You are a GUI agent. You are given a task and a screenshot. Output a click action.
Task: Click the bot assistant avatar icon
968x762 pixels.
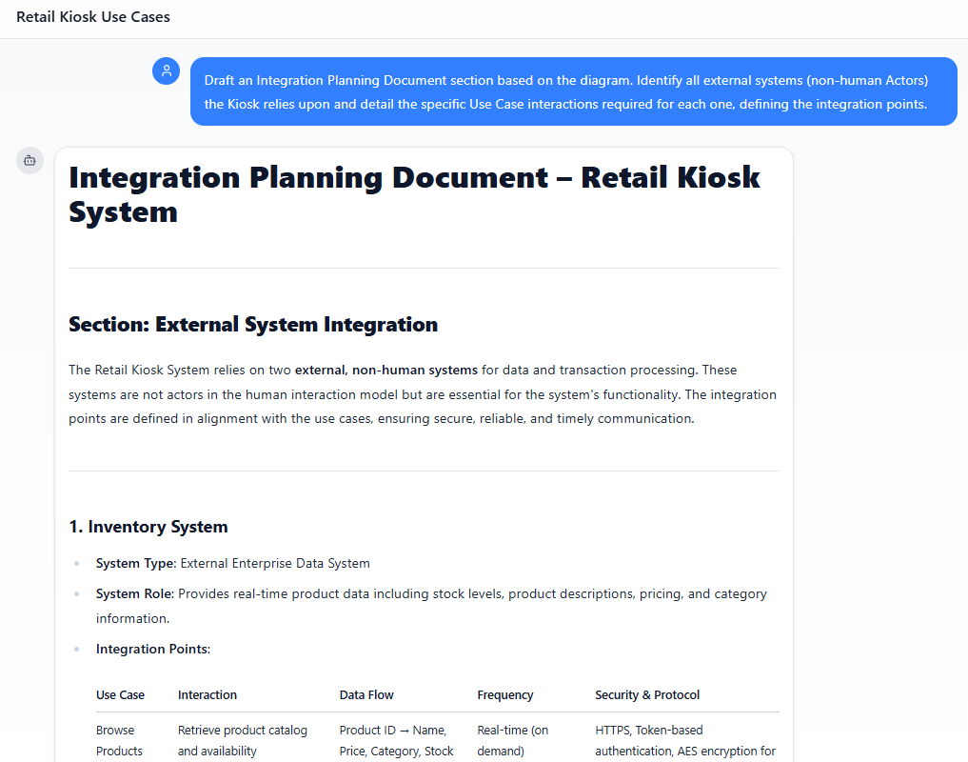[x=30, y=161]
